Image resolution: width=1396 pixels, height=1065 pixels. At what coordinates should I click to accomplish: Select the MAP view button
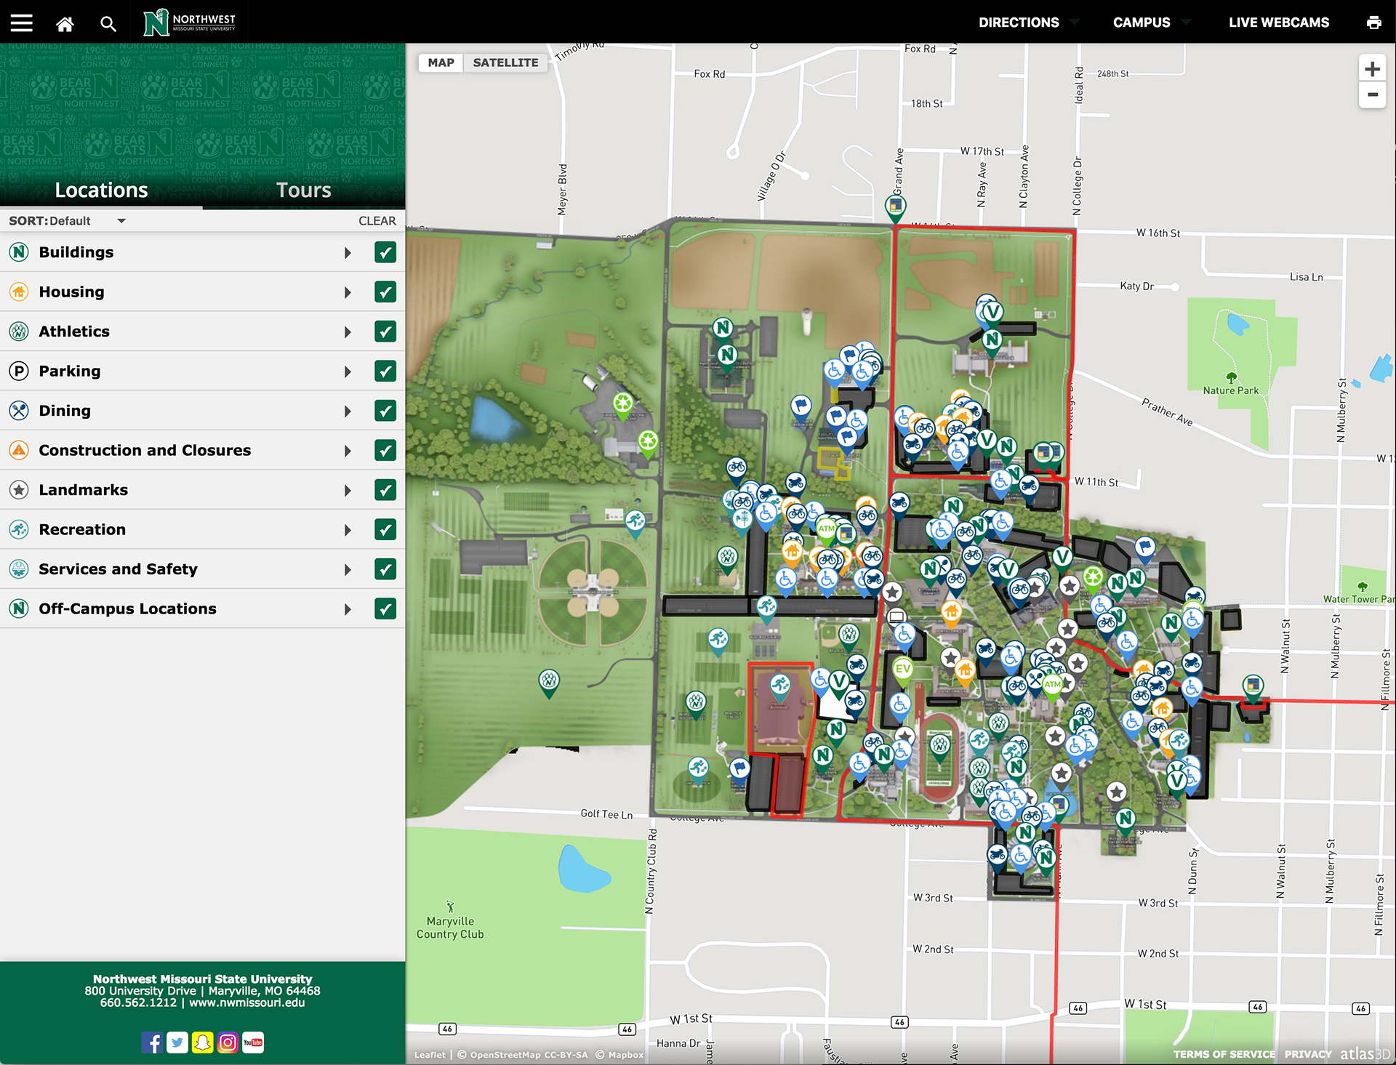coord(441,63)
